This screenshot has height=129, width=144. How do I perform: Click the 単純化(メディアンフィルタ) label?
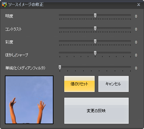click(x=25, y=68)
